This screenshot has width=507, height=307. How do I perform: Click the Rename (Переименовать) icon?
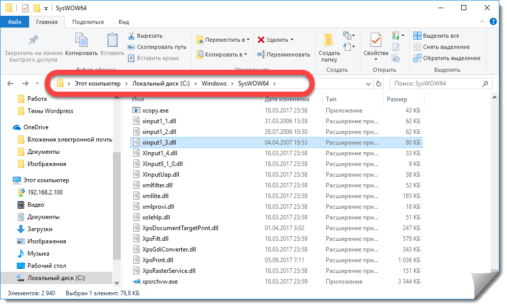[x=261, y=54]
